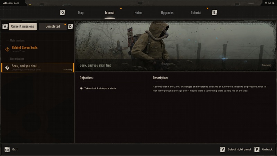Click the 15:58 clock
This screenshot has height=156, width=277.
click(x=268, y=3)
